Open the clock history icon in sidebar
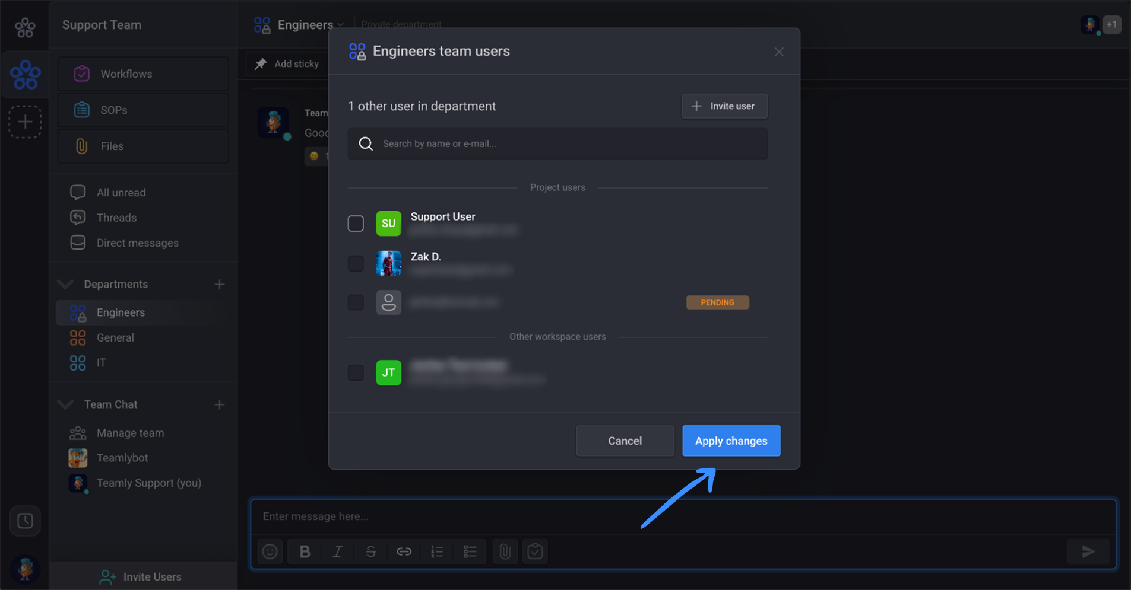The height and width of the screenshot is (590, 1131). pyautogui.click(x=25, y=521)
